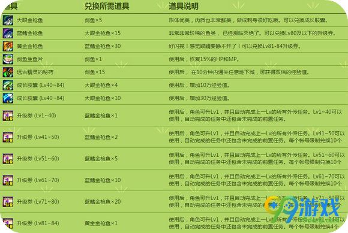The height and width of the screenshot is (233, 348).
Task: Click the requirement cell "蓝鳍金枪鱼×1"
Action: 101,116
